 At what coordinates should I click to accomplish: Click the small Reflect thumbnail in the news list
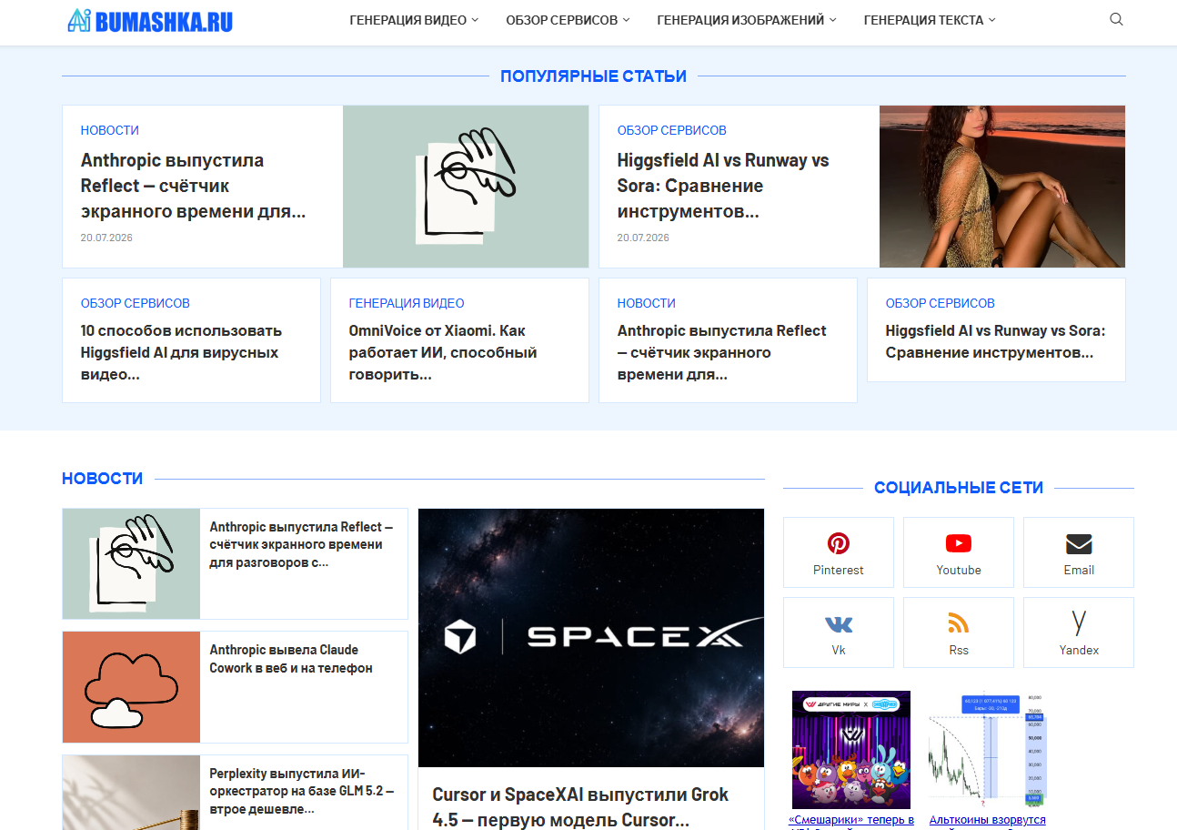pyautogui.click(x=131, y=564)
